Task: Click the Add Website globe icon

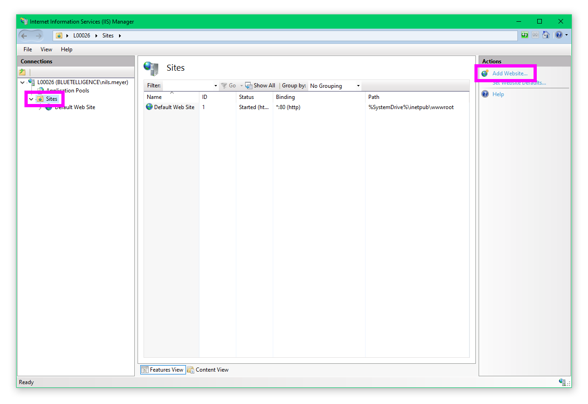Action: pos(485,73)
